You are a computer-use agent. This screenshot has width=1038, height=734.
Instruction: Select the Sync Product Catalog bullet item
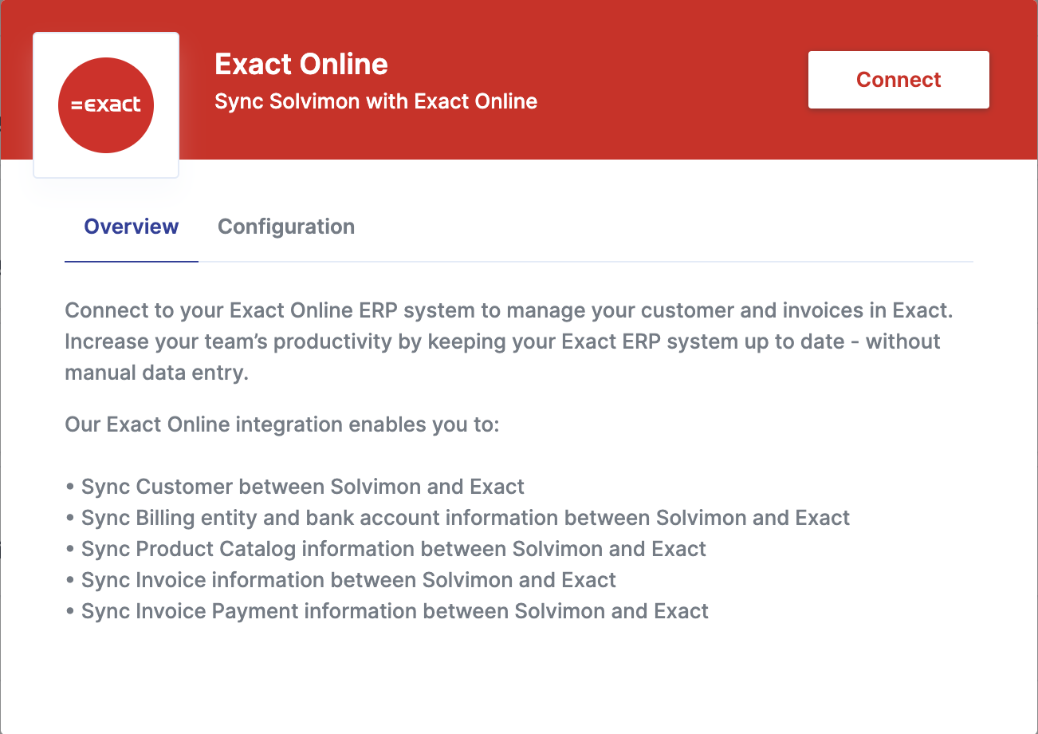click(394, 549)
